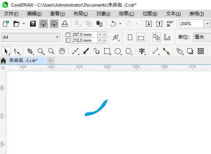The image size is (211, 154).
Task: Save the document with floppy icon
Action: (x=33, y=24)
